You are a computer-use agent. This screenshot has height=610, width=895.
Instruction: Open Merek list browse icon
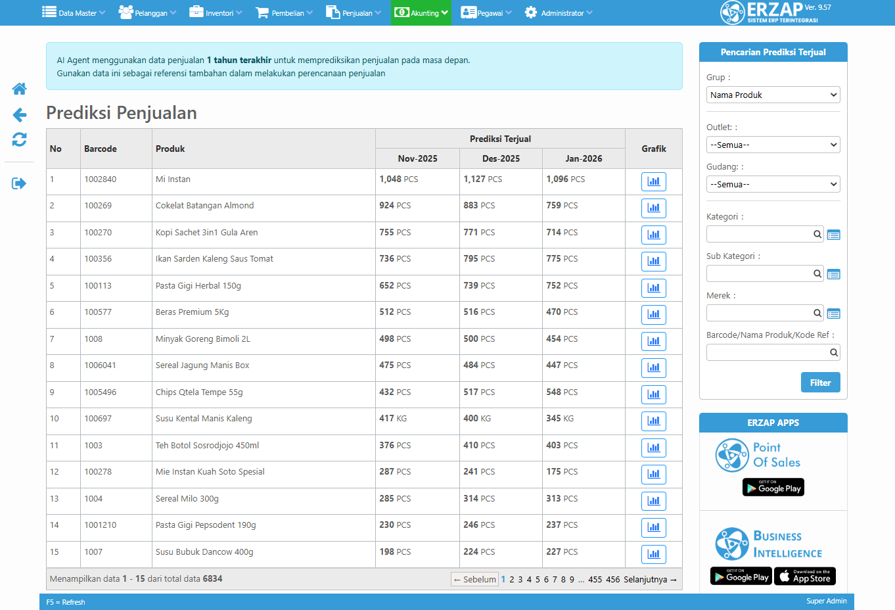[833, 314]
